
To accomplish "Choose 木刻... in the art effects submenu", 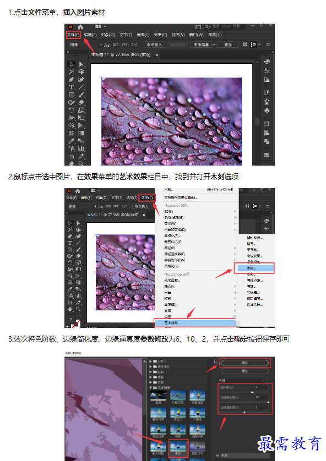I will pyautogui.click(x=256, y=268).
